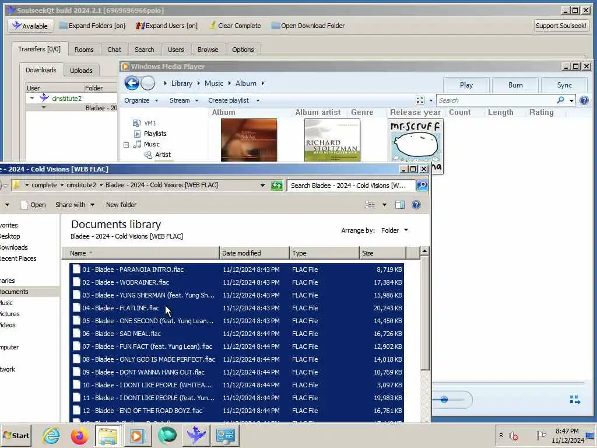This screenshot has height=448, width=597.
Task: Click Open in the Explorer toolbar
Action: pos(33,205)
